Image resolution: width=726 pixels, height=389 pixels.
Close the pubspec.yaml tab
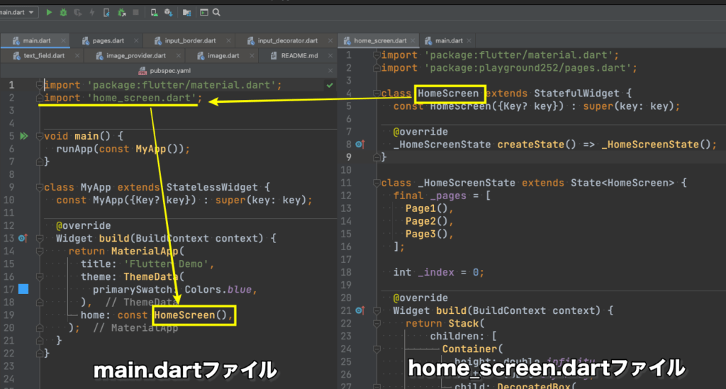330,71
